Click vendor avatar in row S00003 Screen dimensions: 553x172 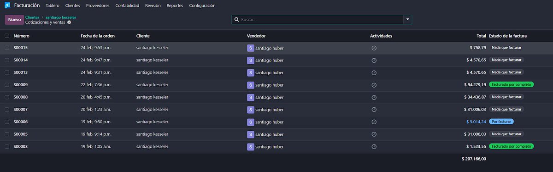pyautogui.click(x=251, y=147)
